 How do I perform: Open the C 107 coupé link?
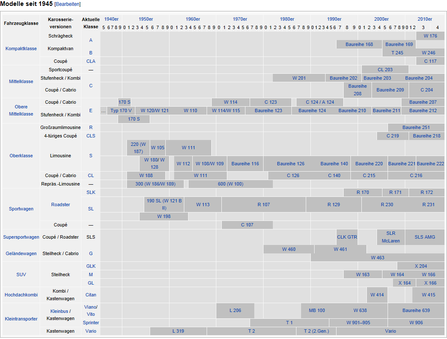tap(247, 225)
